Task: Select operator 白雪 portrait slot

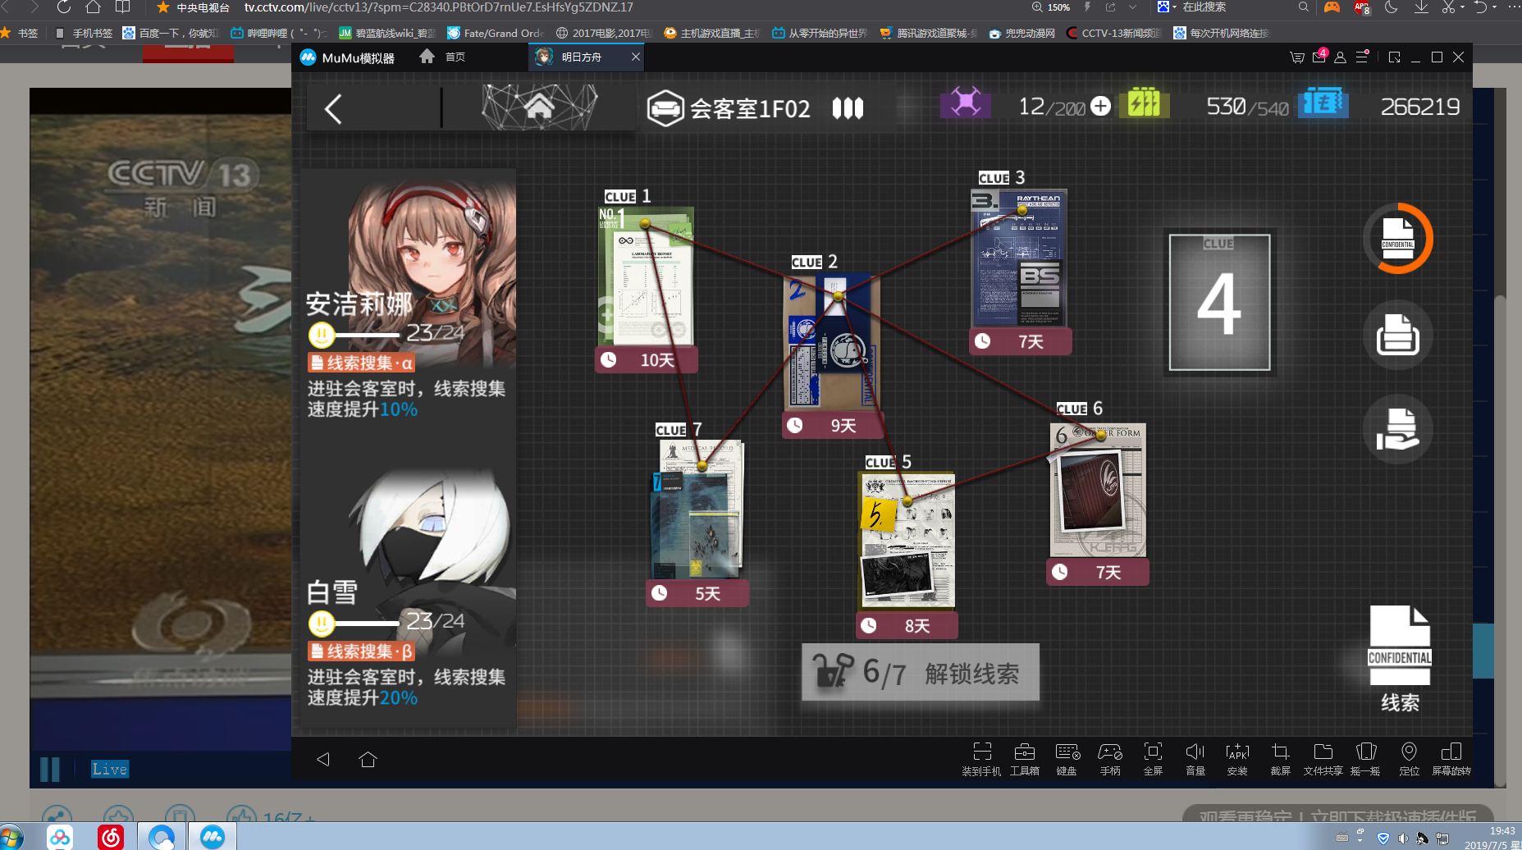Action: (x=409, y=589)
